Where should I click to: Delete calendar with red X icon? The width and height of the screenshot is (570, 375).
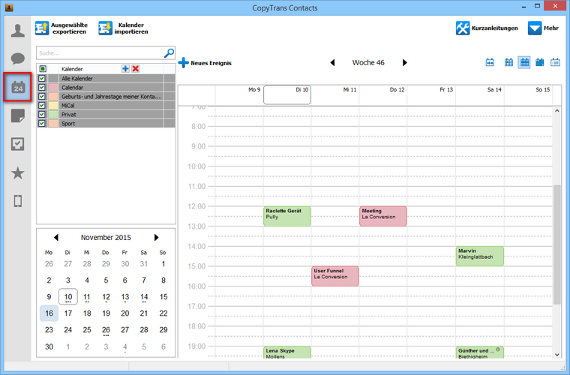pos(136,69)
